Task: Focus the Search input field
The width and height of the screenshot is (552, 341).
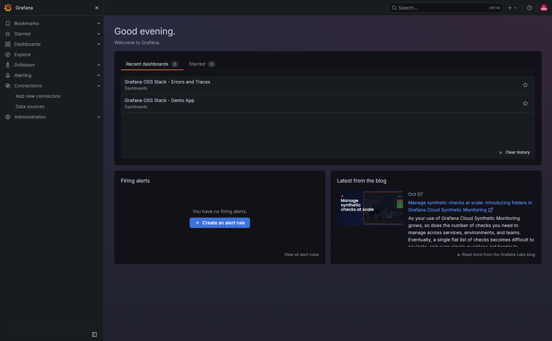Action: (x=445, y=8)
